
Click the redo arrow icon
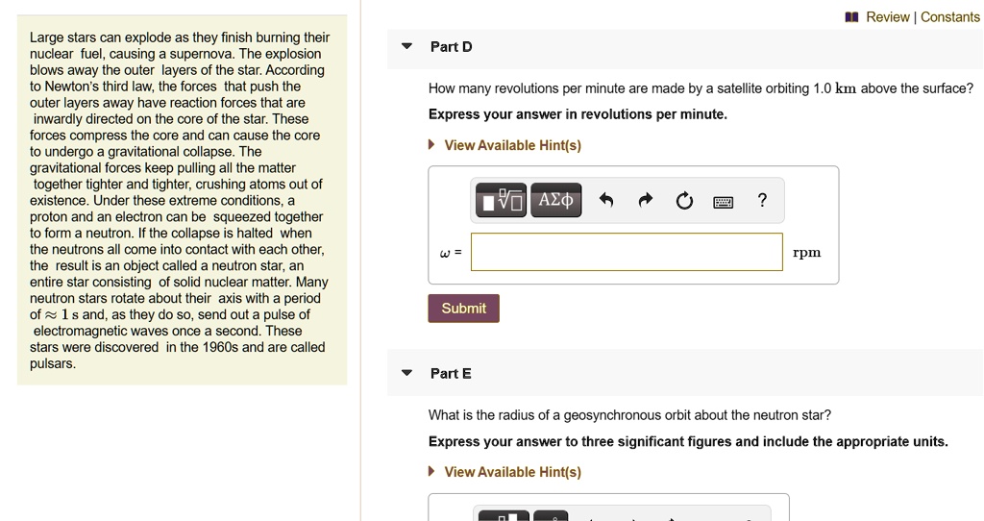tap(645, 200)
